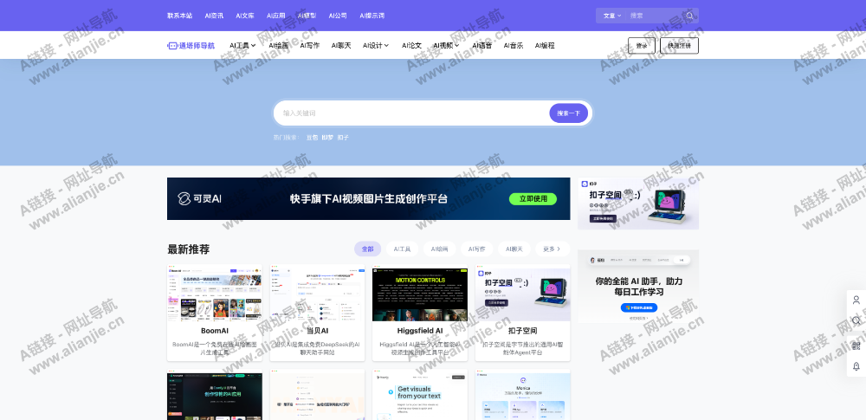This screenshot has height=420, width=866.
Task: Open the notification bell on right sidebar
Action: [x=856, y=365]
